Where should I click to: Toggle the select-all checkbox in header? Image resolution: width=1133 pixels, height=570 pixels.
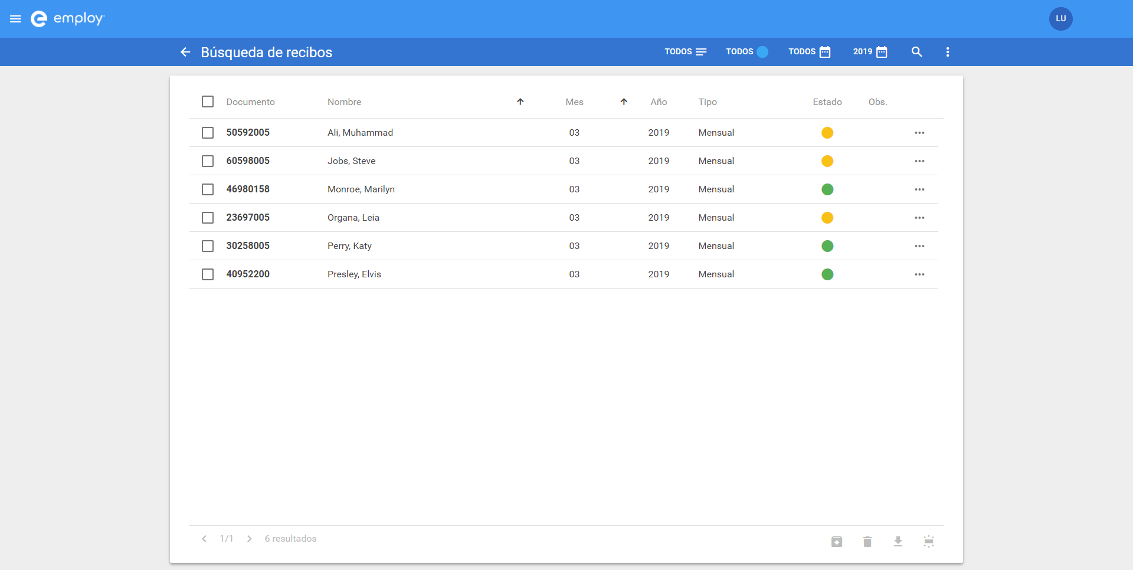click(x=208, y=101)
